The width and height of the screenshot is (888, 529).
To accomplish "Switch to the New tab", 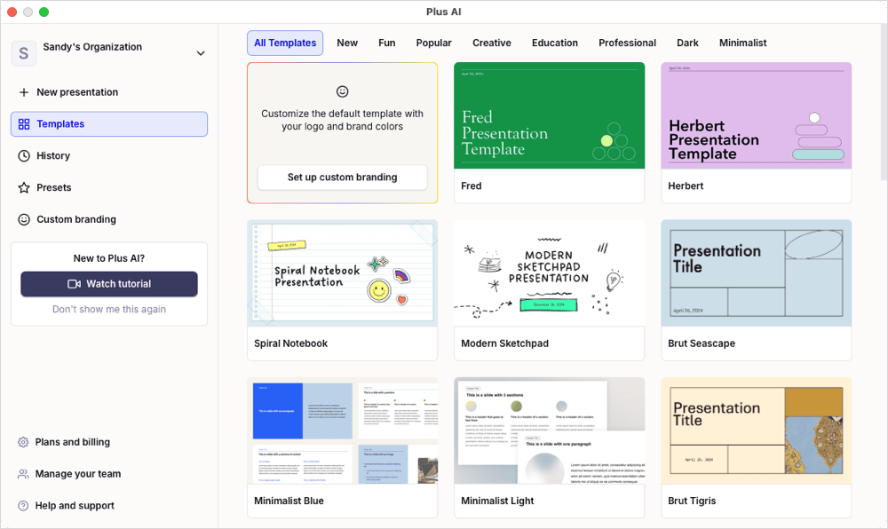I will click(x=347, y=43).
